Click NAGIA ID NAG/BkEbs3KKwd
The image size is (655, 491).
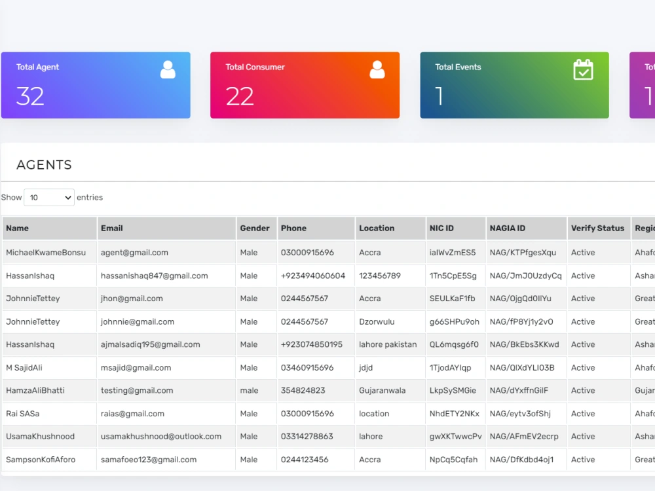click(524, 344)
